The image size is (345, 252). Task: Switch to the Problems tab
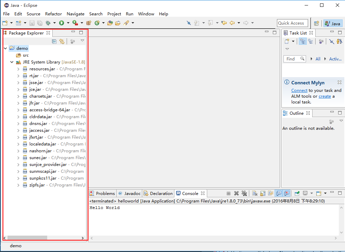102,193
